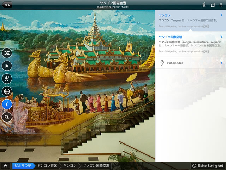Open the globe map icon
The height and width of the screenshot is (170, 226).
pos(7,91)
